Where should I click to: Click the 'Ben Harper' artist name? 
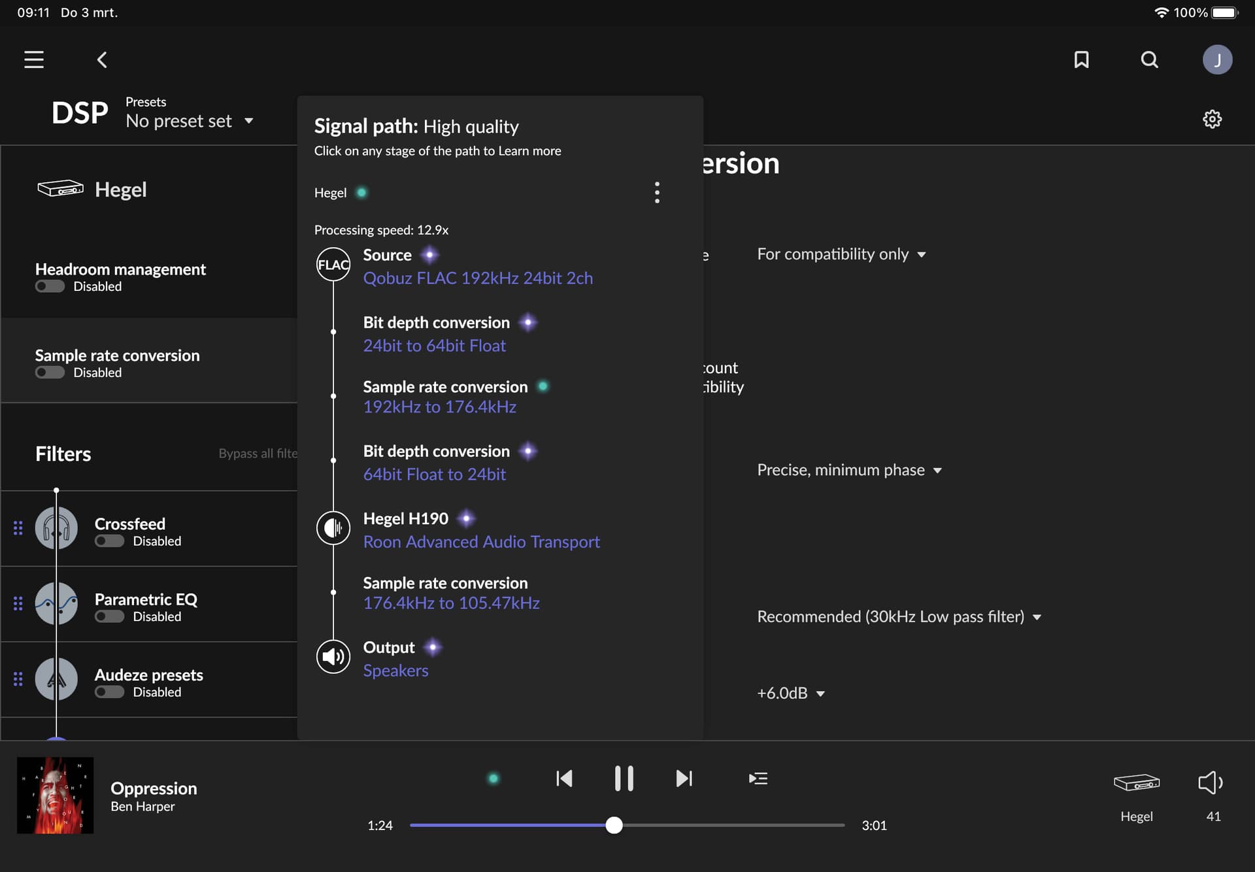pos(142,806)
